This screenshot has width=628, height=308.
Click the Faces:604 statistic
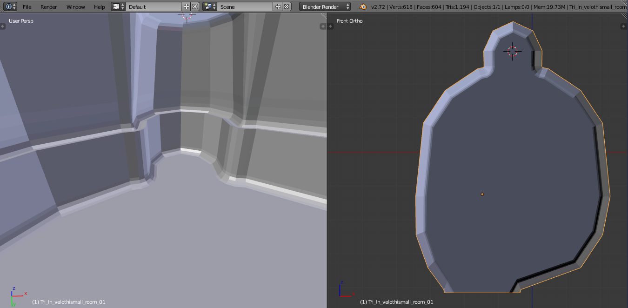pyautogui.click(x=428, y=7)
